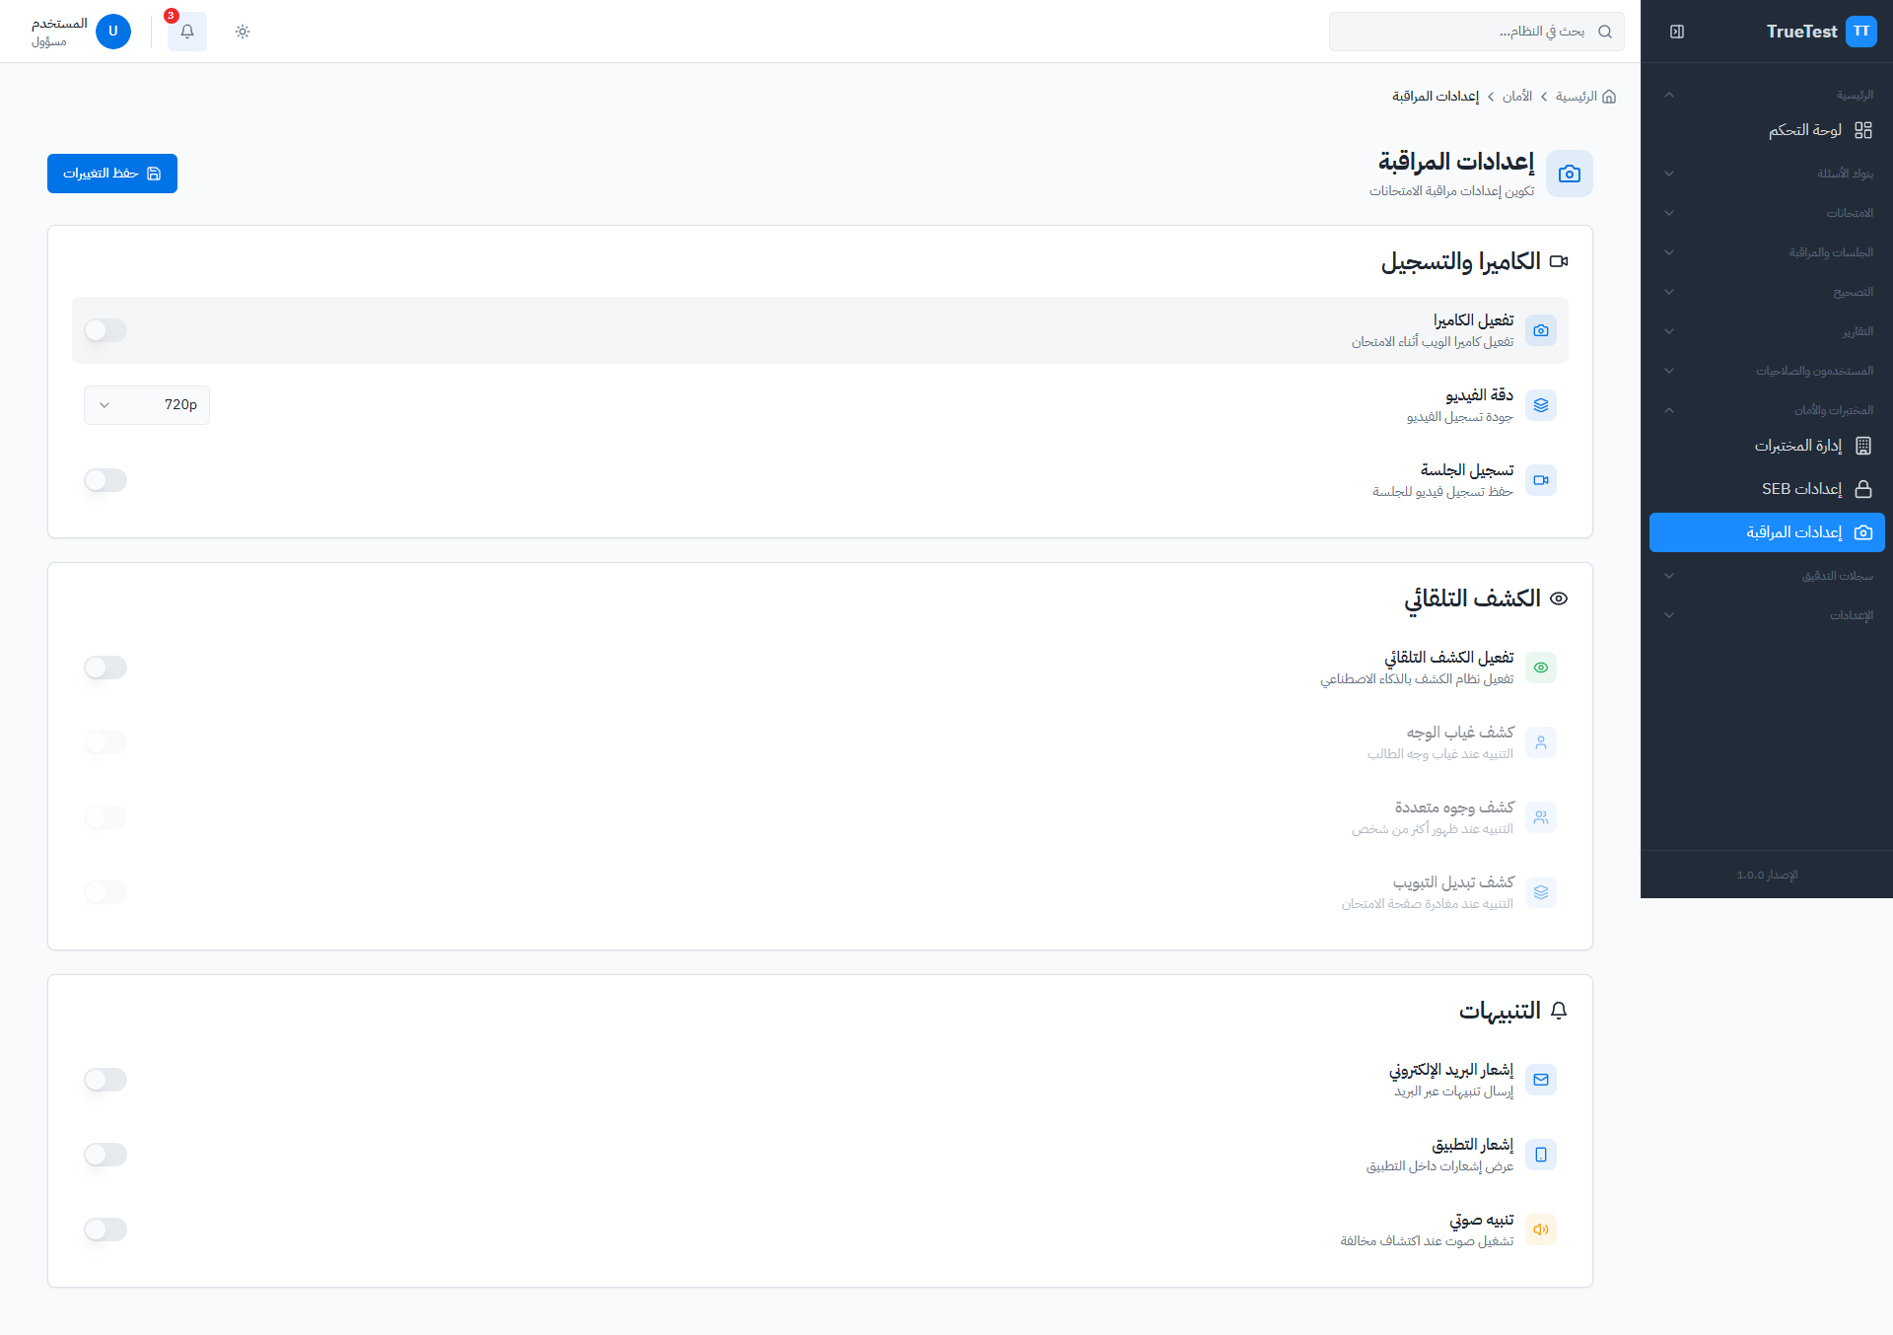
Task: Click the dashboard grid icon next to لوحة التحكم
Action: [1862, 129]
